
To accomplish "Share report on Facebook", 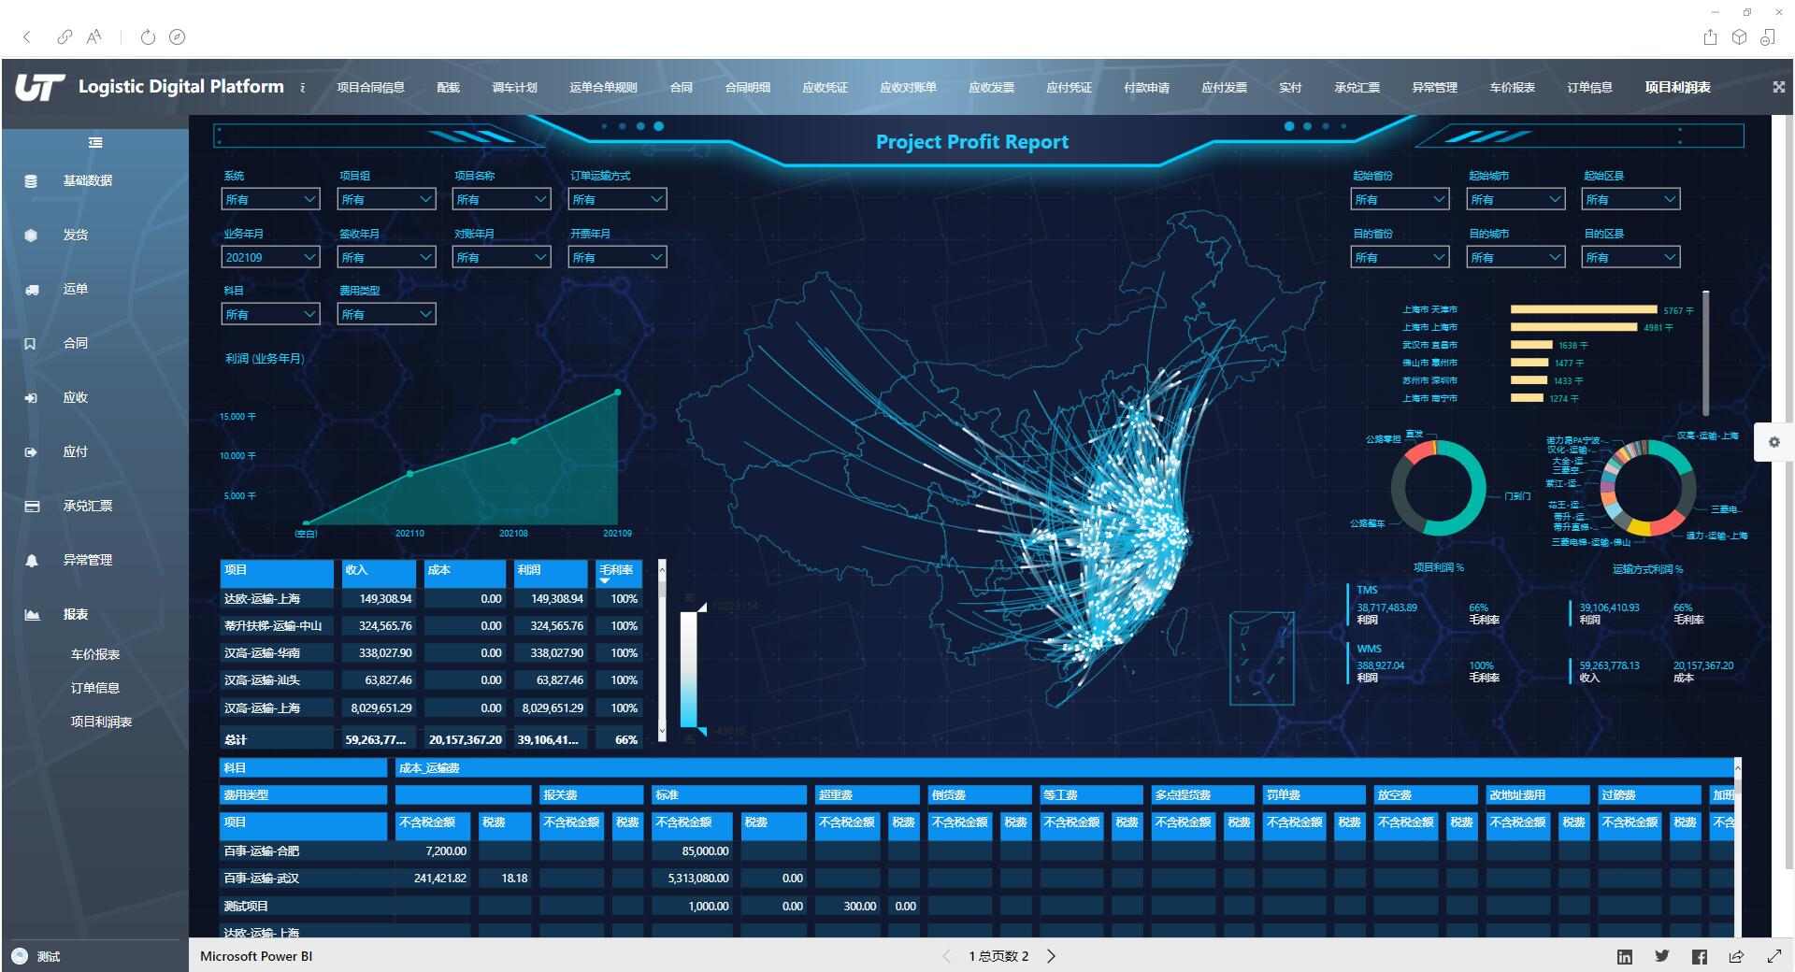I will (x=1700, y=956).
